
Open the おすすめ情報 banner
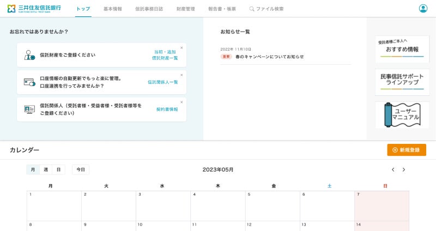tap(402, 49)
